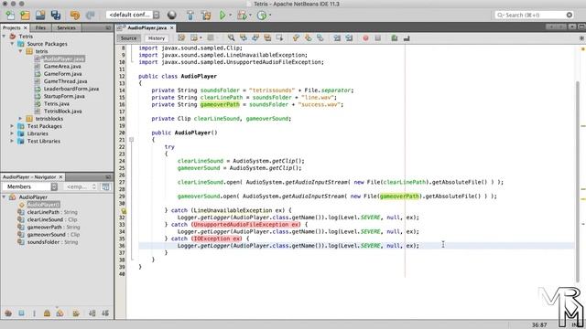
Task: Click the Uncomment icon in editor toolbar
Action: point(407,37)
